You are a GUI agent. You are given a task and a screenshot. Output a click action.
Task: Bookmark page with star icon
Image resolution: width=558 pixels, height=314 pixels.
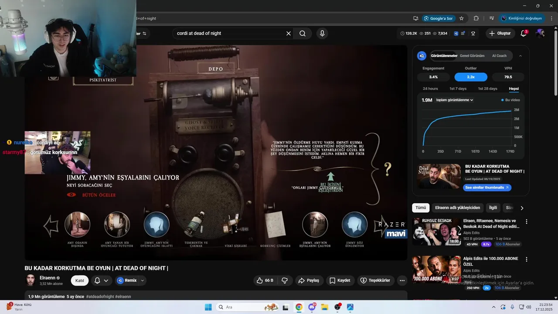coord(462,18)
